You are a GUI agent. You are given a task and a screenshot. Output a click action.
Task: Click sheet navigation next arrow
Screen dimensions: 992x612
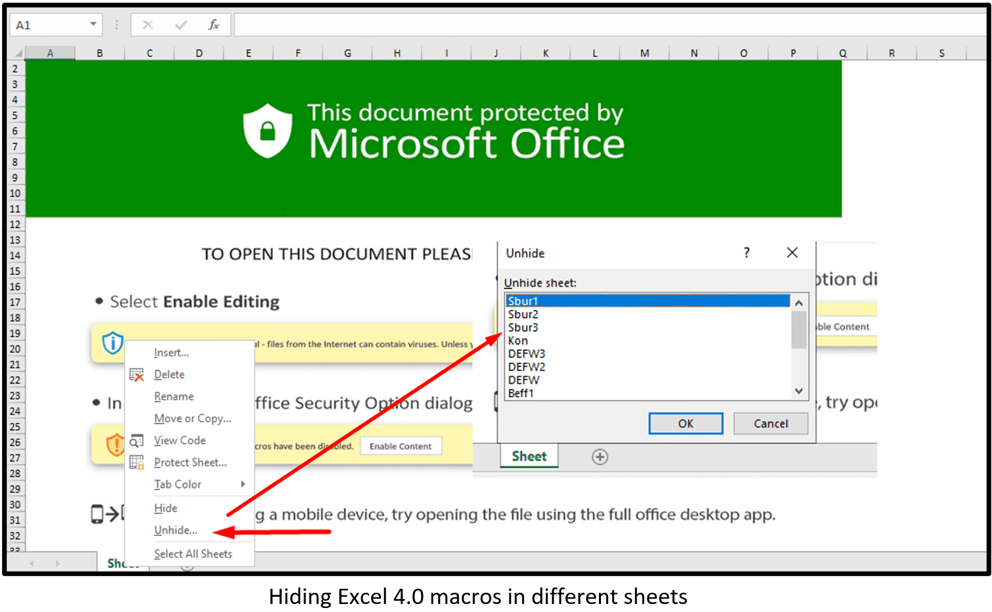(x=58, y=564)
